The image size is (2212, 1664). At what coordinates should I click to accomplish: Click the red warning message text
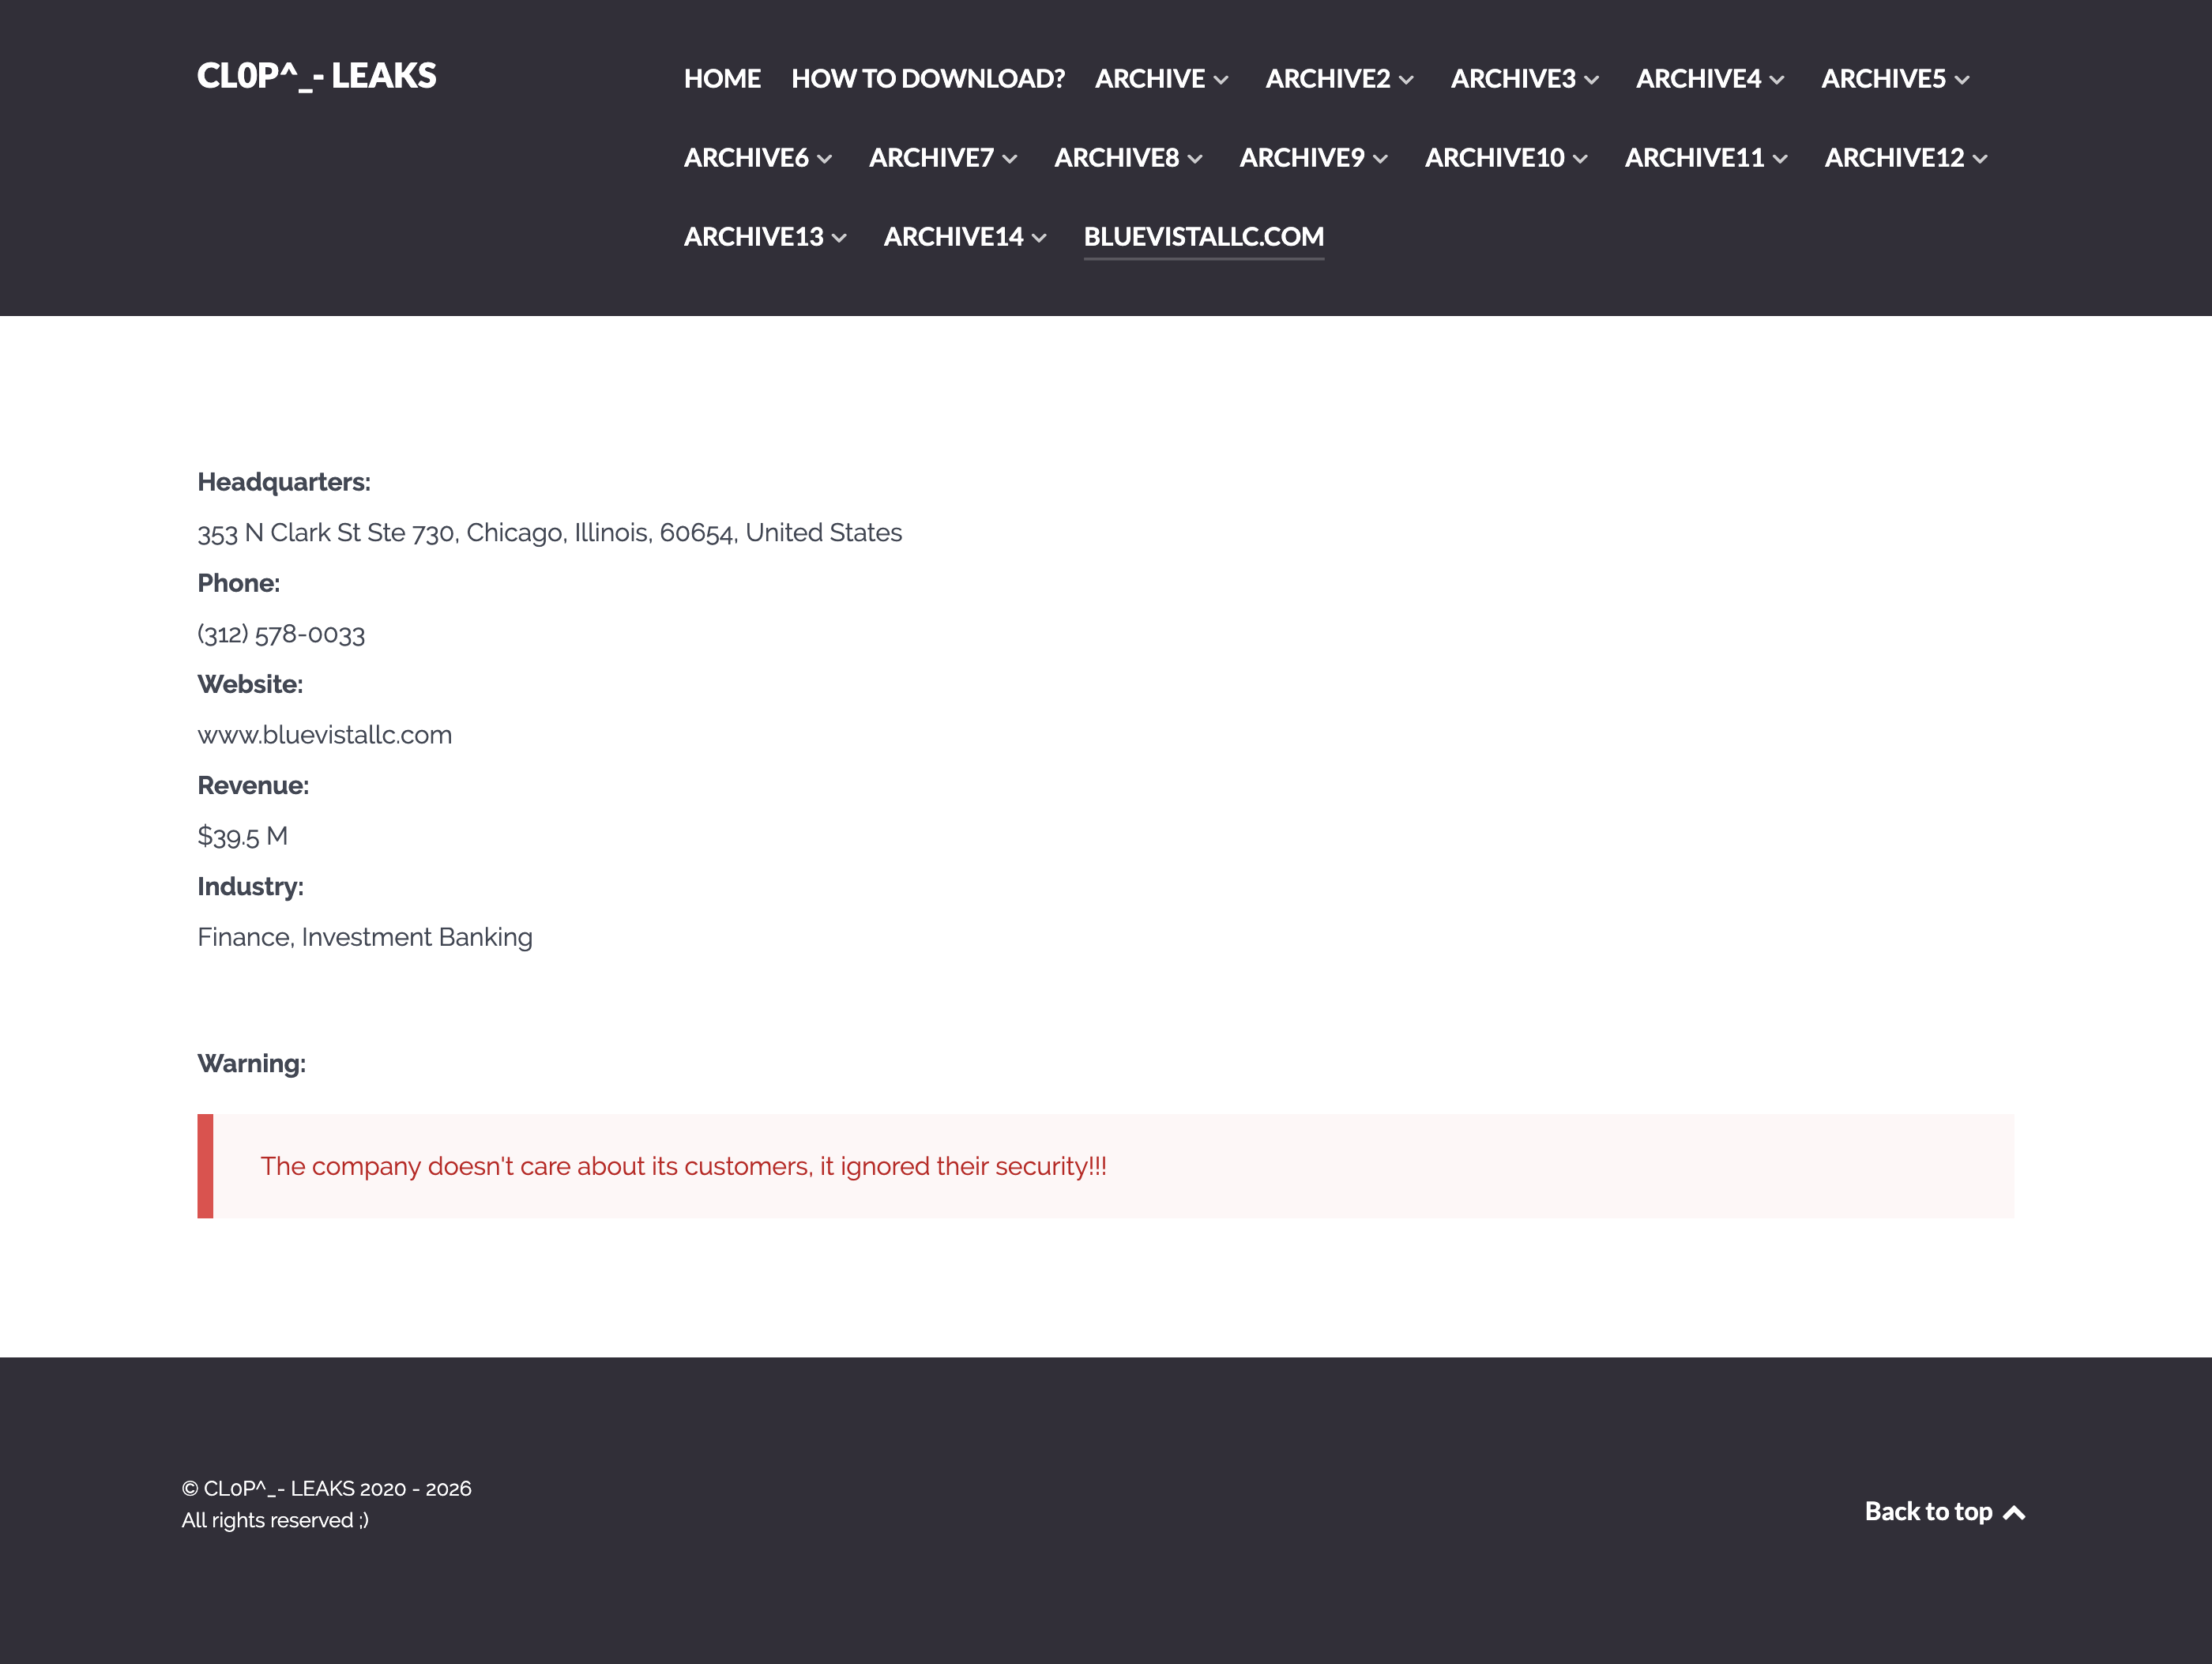[x=683, y=1166]
